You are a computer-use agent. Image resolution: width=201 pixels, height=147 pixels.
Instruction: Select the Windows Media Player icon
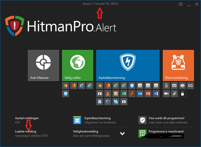pos(116,94)
